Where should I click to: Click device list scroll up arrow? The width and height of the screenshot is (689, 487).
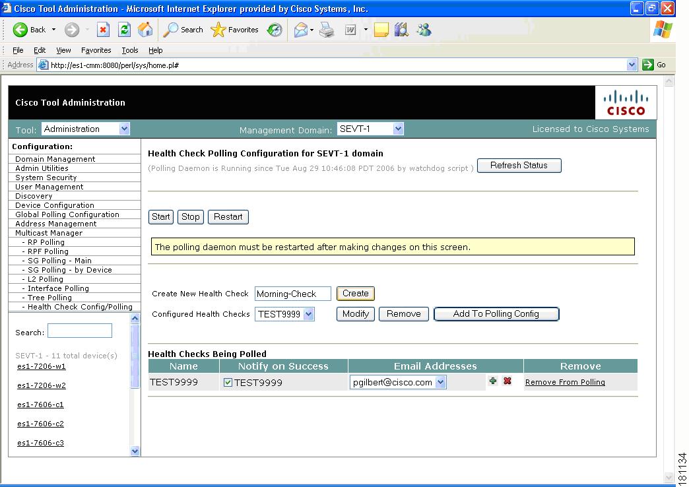click(x=135, y=318)
